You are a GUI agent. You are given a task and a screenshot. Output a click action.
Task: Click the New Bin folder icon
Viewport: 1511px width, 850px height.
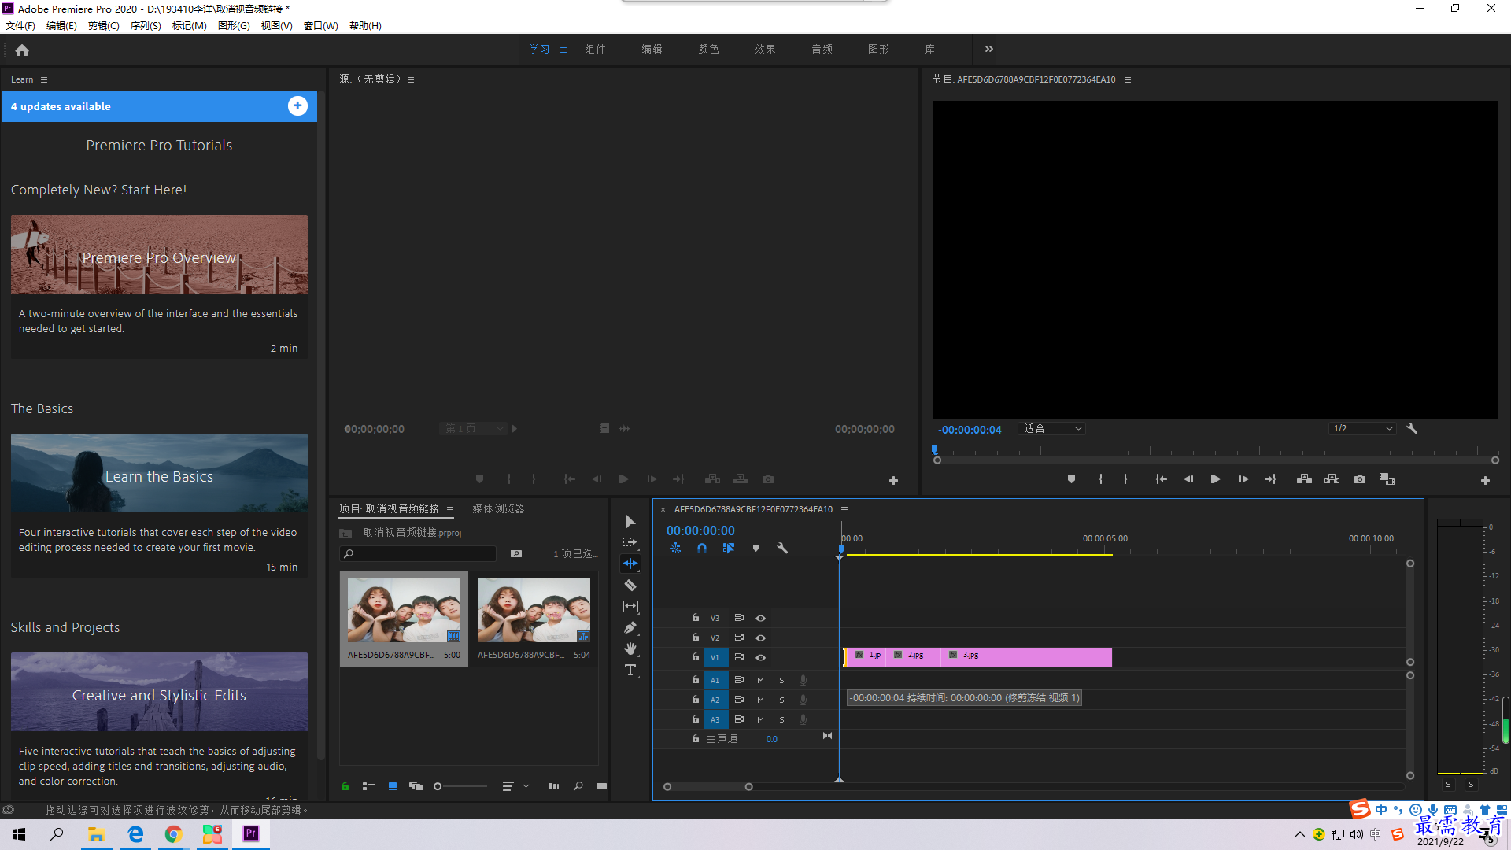click(601, 786)
